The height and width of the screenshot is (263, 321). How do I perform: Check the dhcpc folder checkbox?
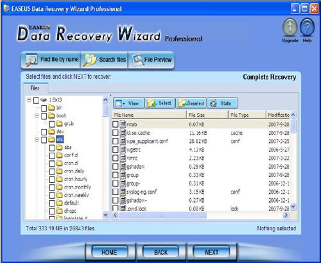52,211
